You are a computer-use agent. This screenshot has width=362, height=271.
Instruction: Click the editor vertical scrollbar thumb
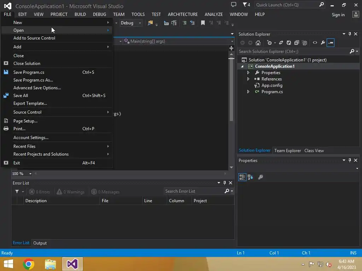pos(231,90)
